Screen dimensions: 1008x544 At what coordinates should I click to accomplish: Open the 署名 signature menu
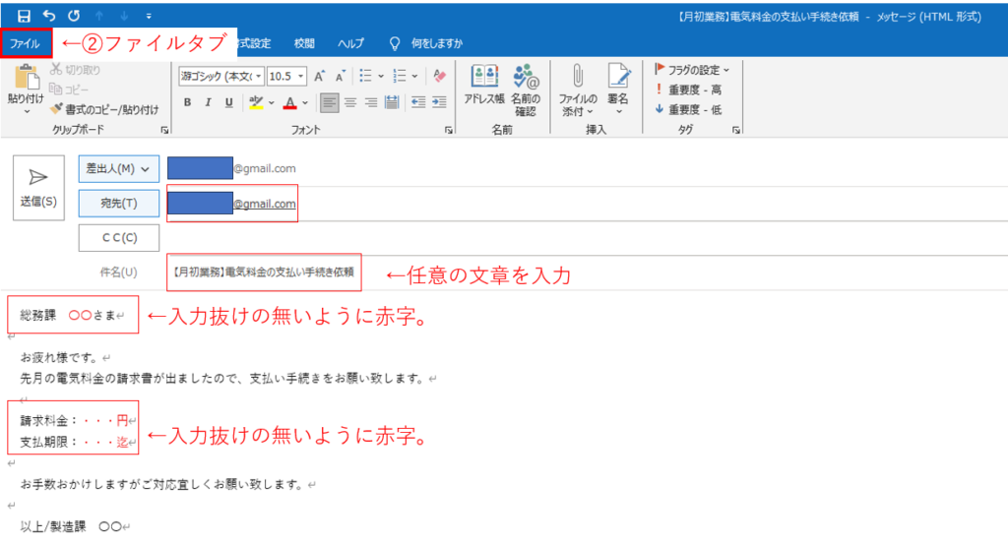click(618, 89)
